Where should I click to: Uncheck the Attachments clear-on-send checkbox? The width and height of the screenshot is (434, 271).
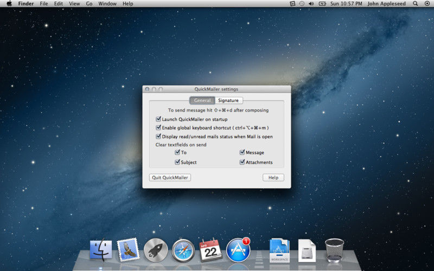[242, 162]
